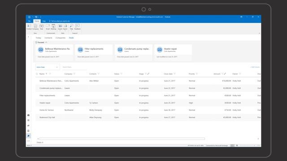Expand the collapsed folder pane arrow

[x=28, y=37]
